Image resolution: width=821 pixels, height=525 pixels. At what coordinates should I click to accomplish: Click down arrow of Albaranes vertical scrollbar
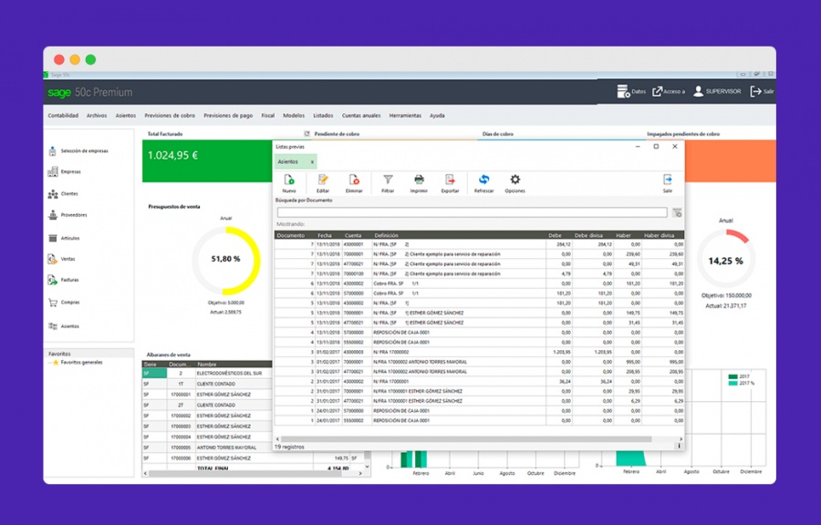[367, 467]
